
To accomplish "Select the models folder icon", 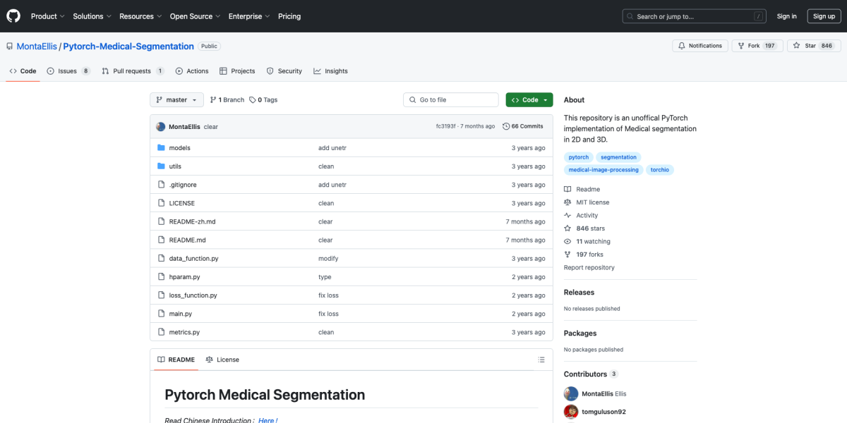I will pyautogui.click(x=162, y=147).
